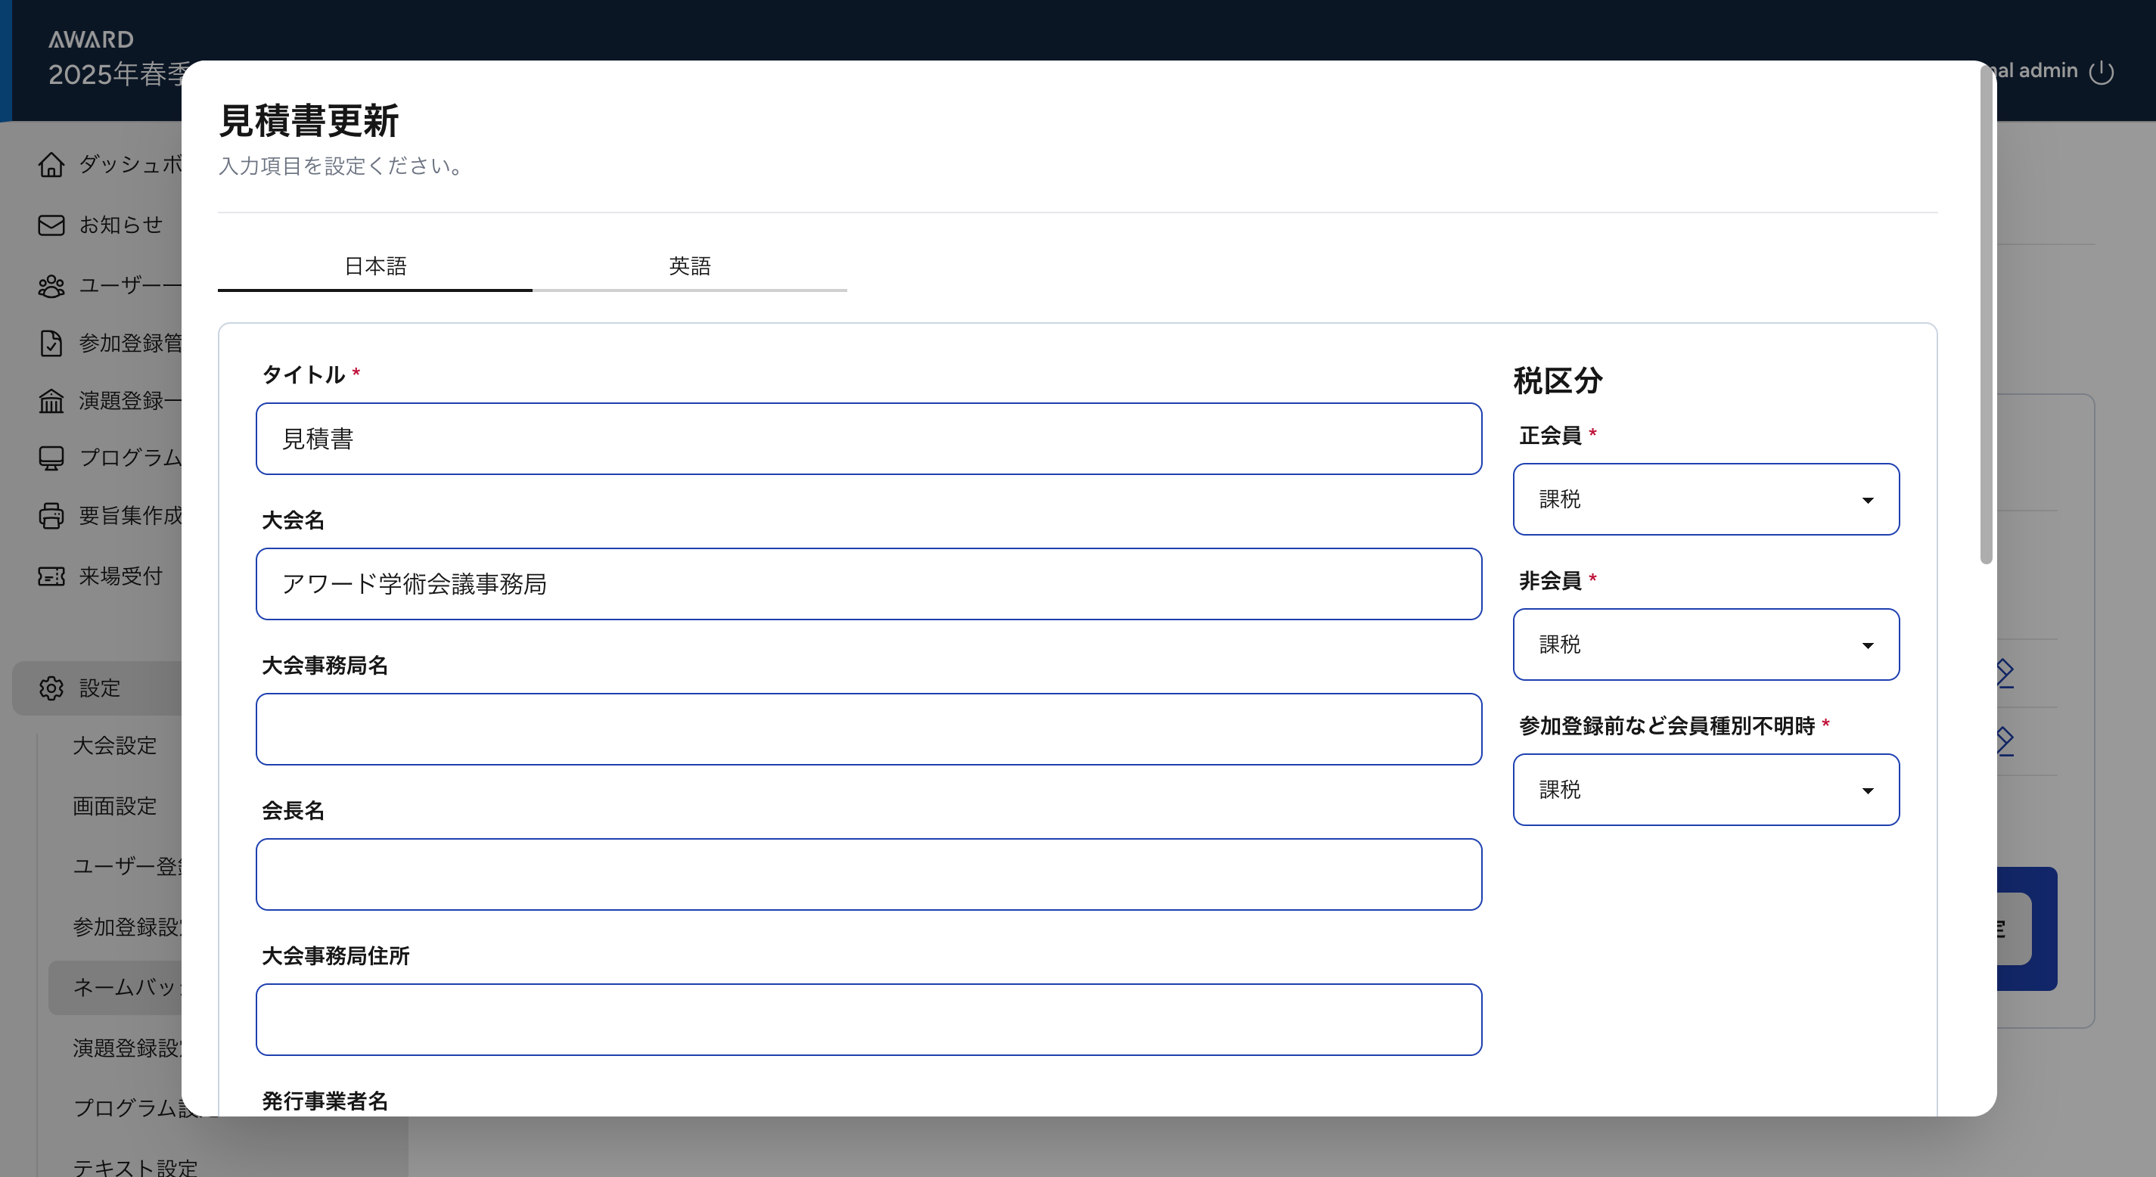Click the 大会設定 sidebar link

[x=115, y=746]
